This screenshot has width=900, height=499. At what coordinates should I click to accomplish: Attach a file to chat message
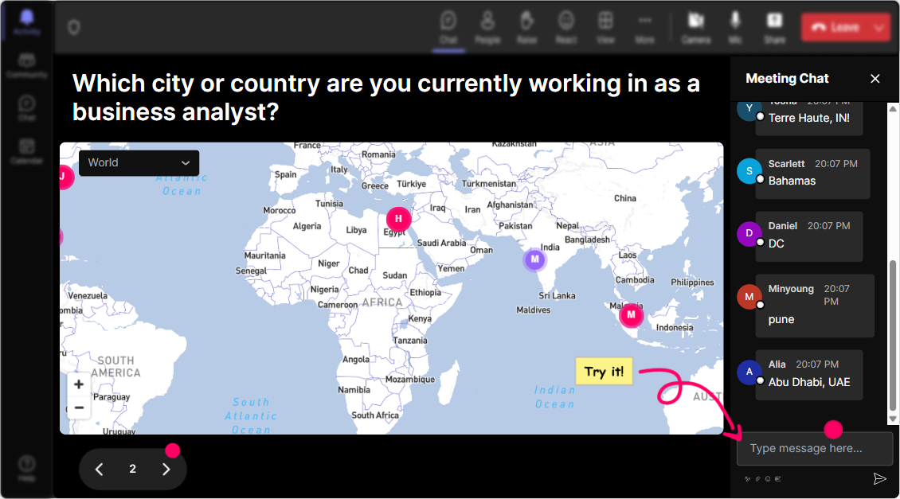point(757,479)
